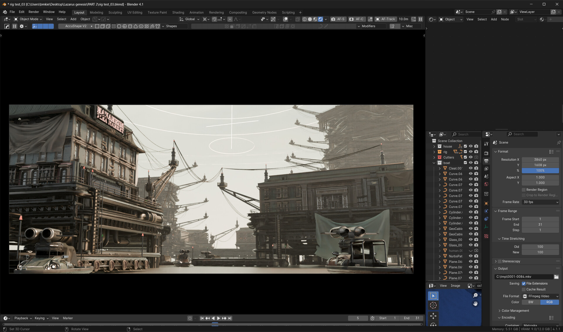Jump to the end frame
Screen dimensions: 563x332
point(230,318)
